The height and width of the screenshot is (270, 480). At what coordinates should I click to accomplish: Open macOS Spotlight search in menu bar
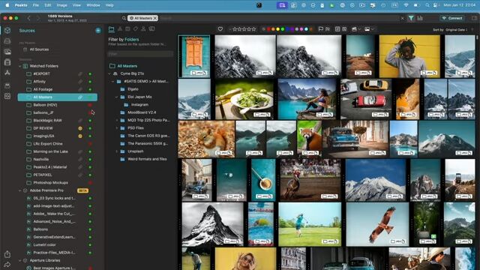click(x=427, y=5)
